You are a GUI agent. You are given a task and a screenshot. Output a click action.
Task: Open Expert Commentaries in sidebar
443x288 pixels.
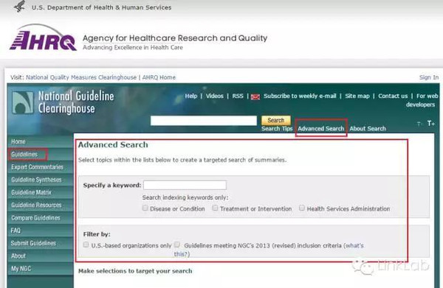tap(41, 167)
